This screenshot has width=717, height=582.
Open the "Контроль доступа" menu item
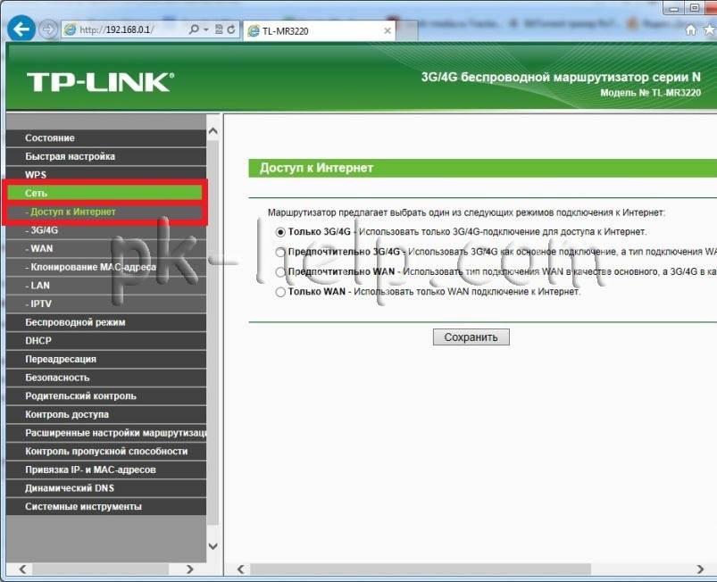(x=106, y=415)
